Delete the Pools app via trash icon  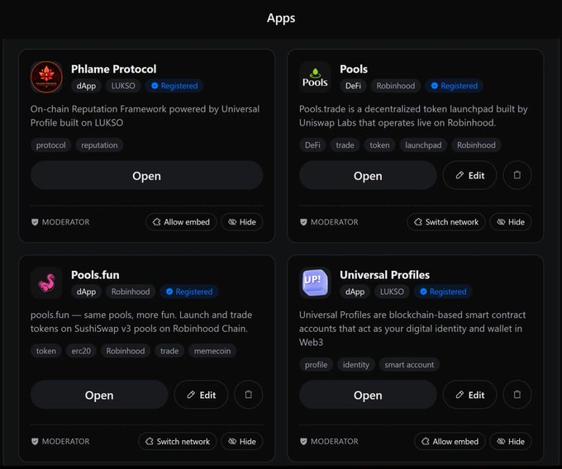517,175
